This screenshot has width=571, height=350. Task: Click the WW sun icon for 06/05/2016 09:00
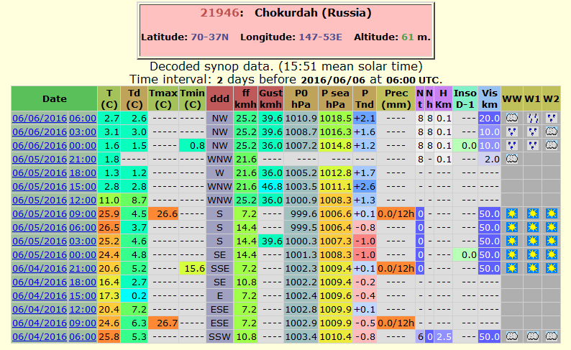click(x=511, y=213)
